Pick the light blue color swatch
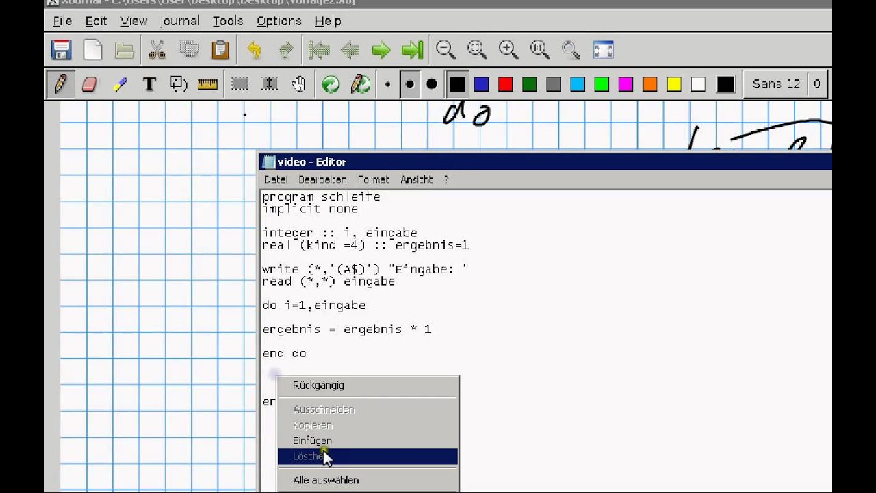Screen dimensions: 876x493 pos(578,84)
